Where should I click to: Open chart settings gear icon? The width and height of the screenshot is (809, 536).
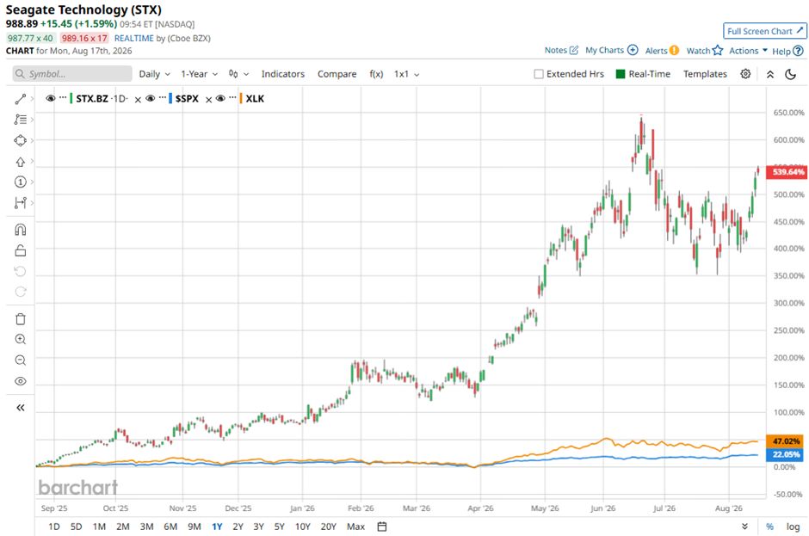coord(745,74)
